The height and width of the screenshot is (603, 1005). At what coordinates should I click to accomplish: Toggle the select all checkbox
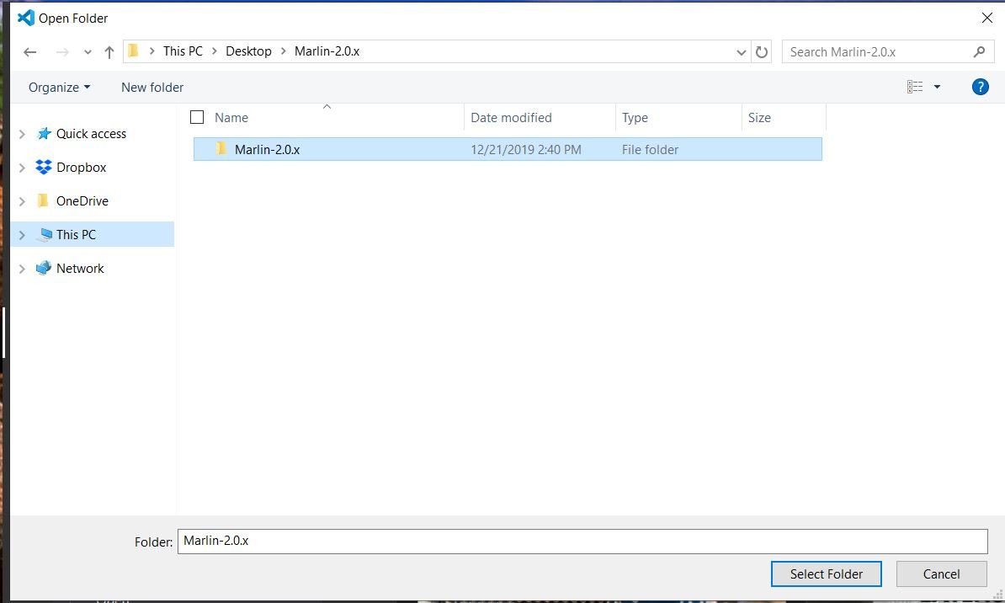click(x=197, y=117)
